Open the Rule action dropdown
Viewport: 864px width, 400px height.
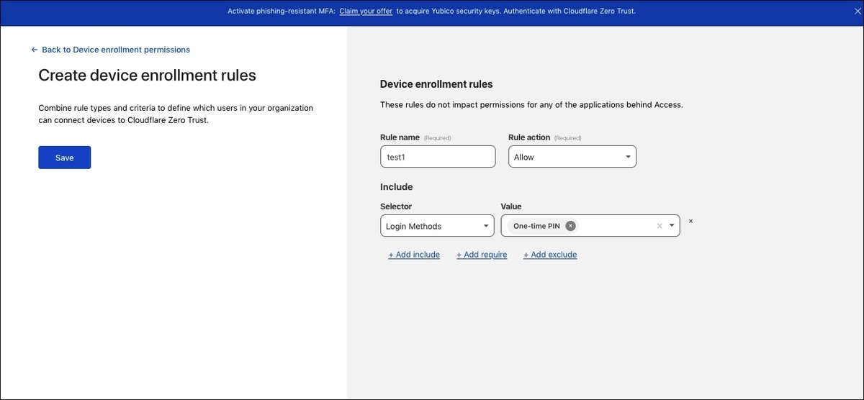[572, 157]
